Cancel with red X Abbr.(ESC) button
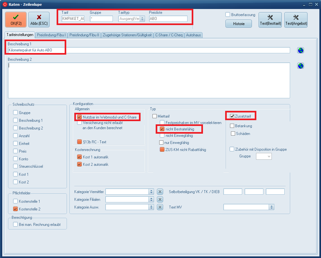 (39, 20)
